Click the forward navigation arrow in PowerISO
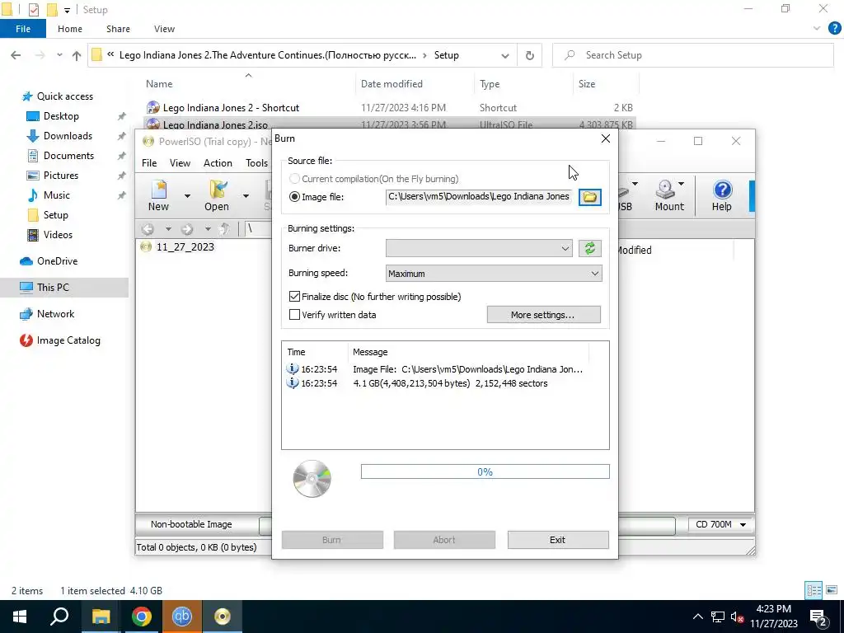844x633 pixels. click(x=187, y=229)
